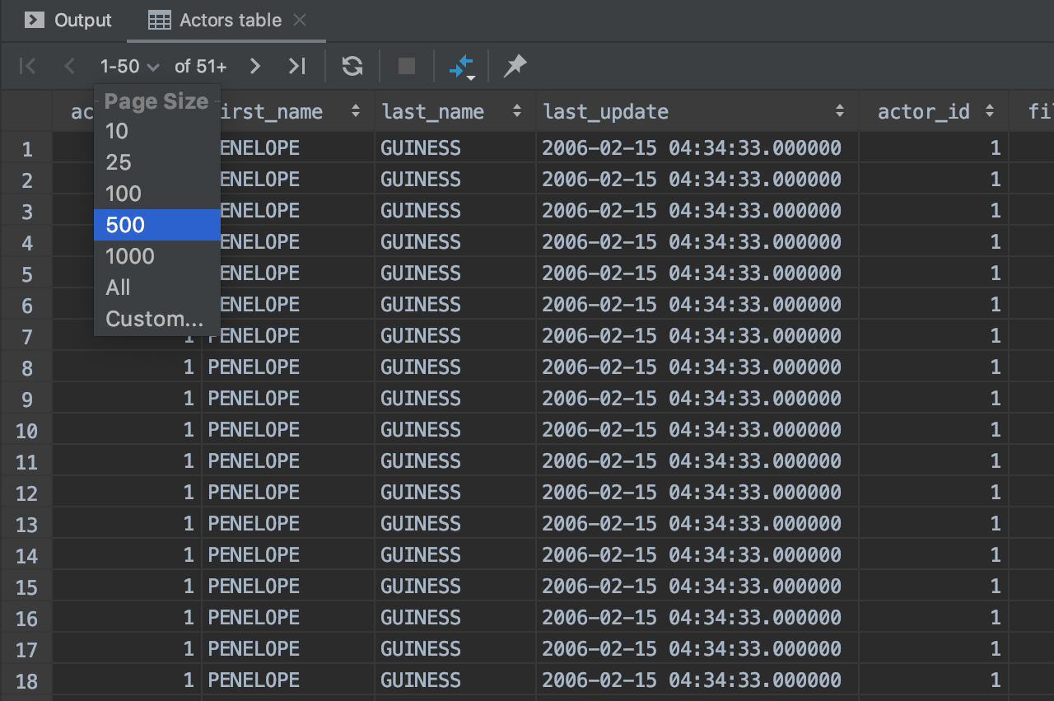Sort by first_name column arrows
This screenshot has height=701, width=1054.
click(x=356, y=111)
